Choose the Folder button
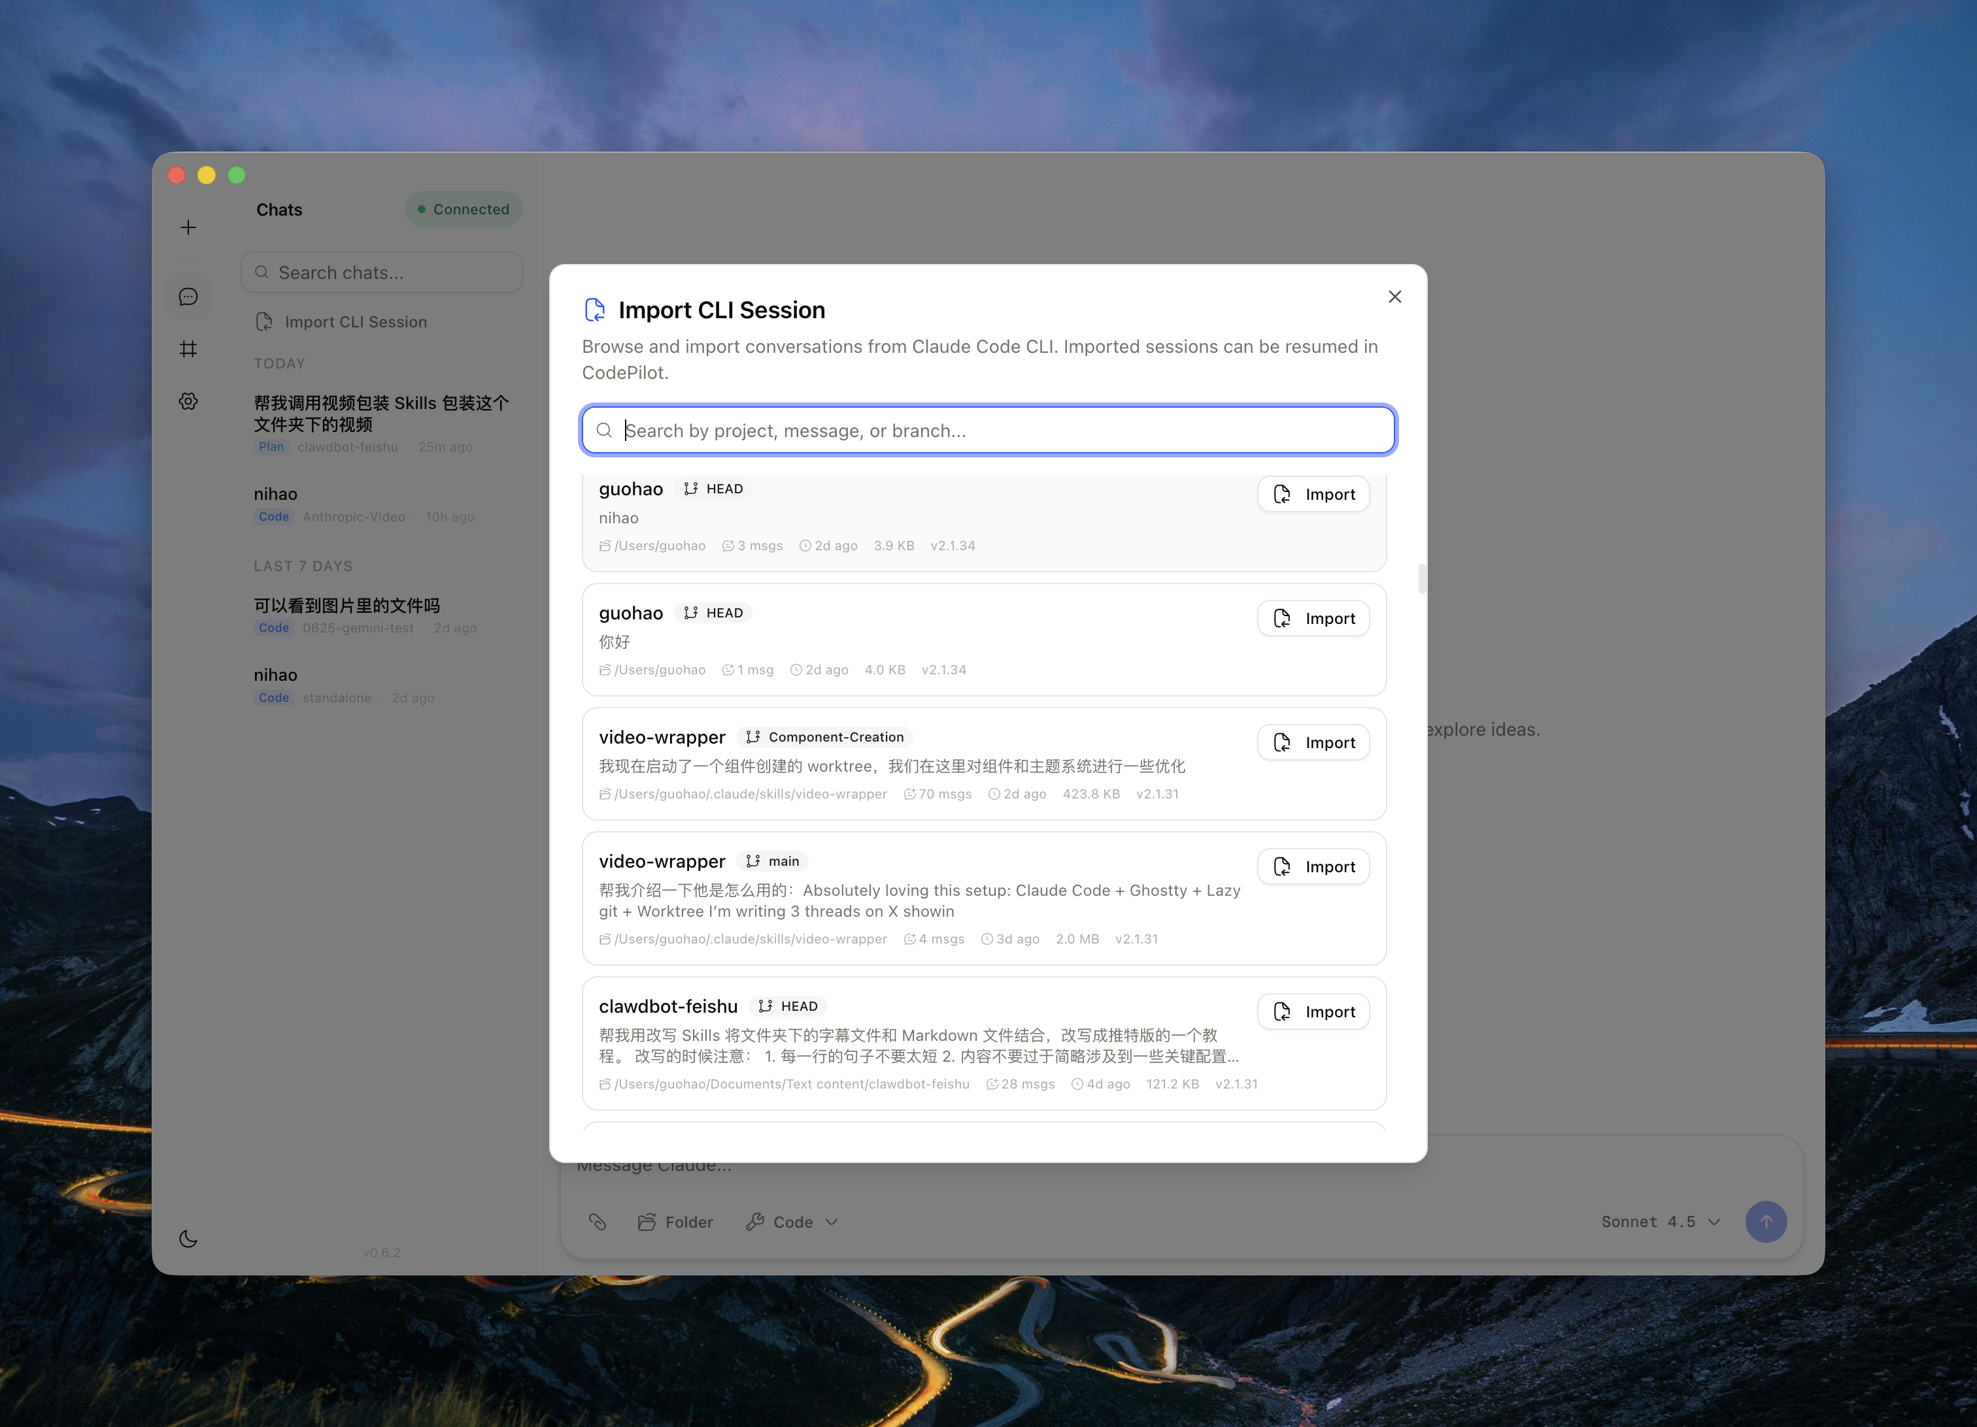The width and height of the screenshot is (1977, 1427). (x=675, y=1221)
